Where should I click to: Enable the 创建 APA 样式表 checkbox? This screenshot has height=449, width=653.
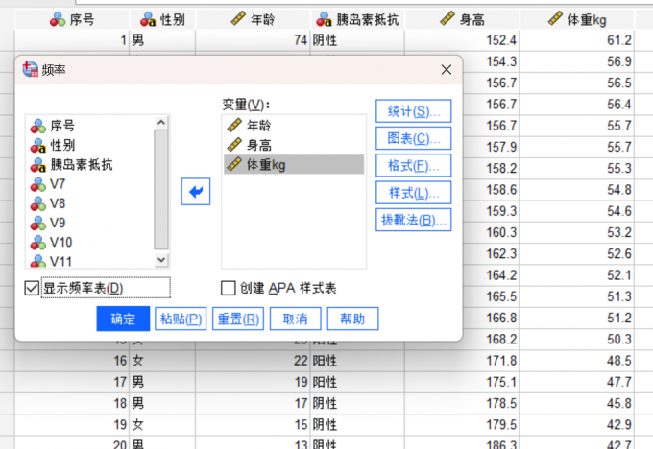tap(229, 288)
